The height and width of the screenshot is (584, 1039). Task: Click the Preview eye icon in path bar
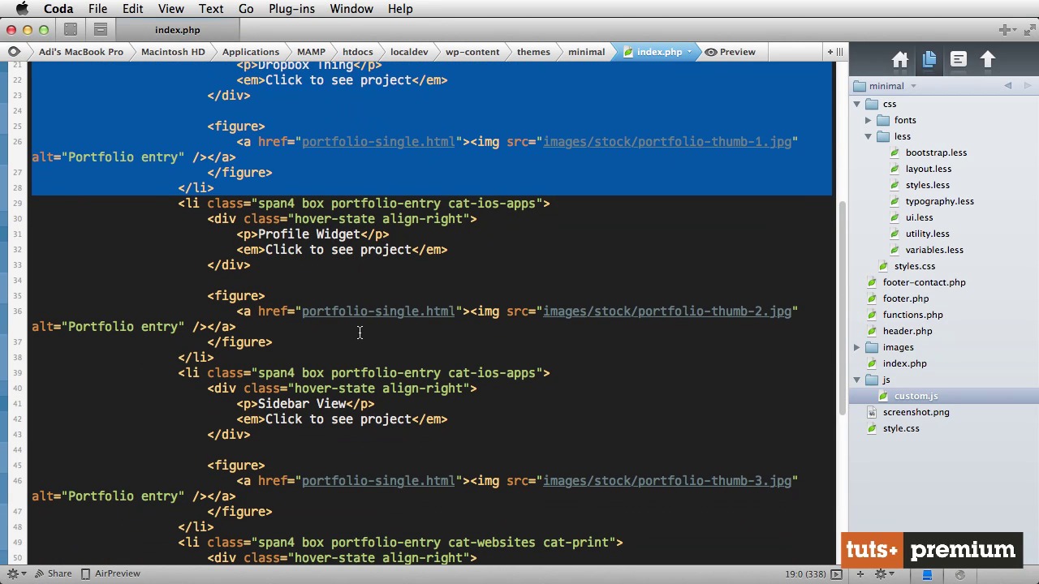(711, 52)
